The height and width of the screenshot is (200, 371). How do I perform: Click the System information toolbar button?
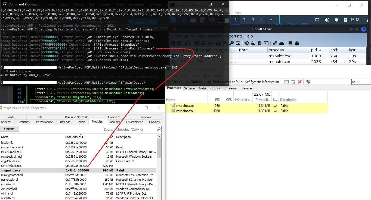click(262, 82)
